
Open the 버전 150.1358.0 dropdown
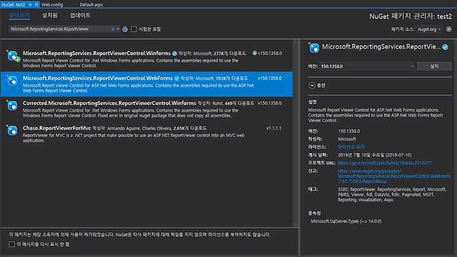point(368,67)
